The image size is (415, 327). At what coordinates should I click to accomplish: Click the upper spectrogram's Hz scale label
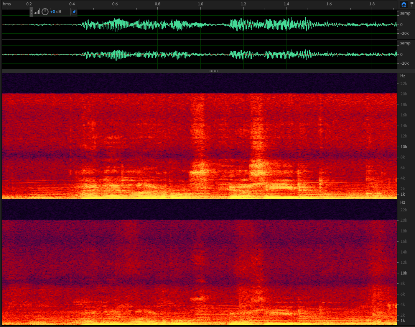(403, 76)
